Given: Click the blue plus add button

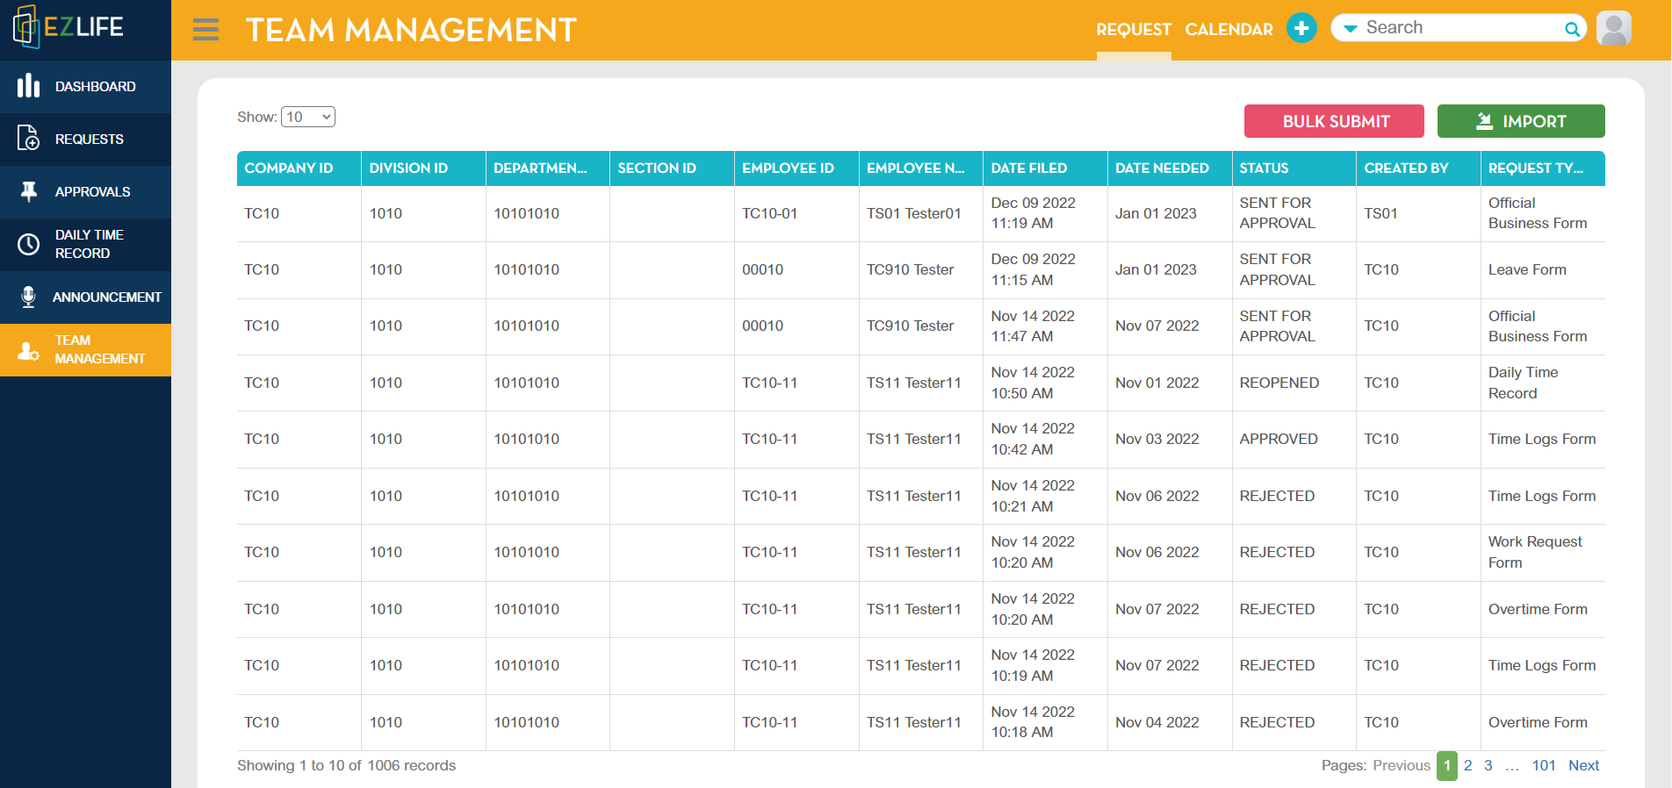Looking at the screenshot, I should coord(1301,28).
